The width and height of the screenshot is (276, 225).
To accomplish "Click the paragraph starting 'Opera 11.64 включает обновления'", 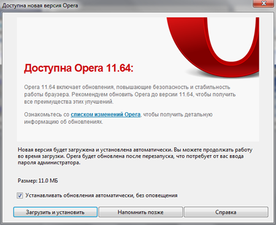I will [130, 94].
